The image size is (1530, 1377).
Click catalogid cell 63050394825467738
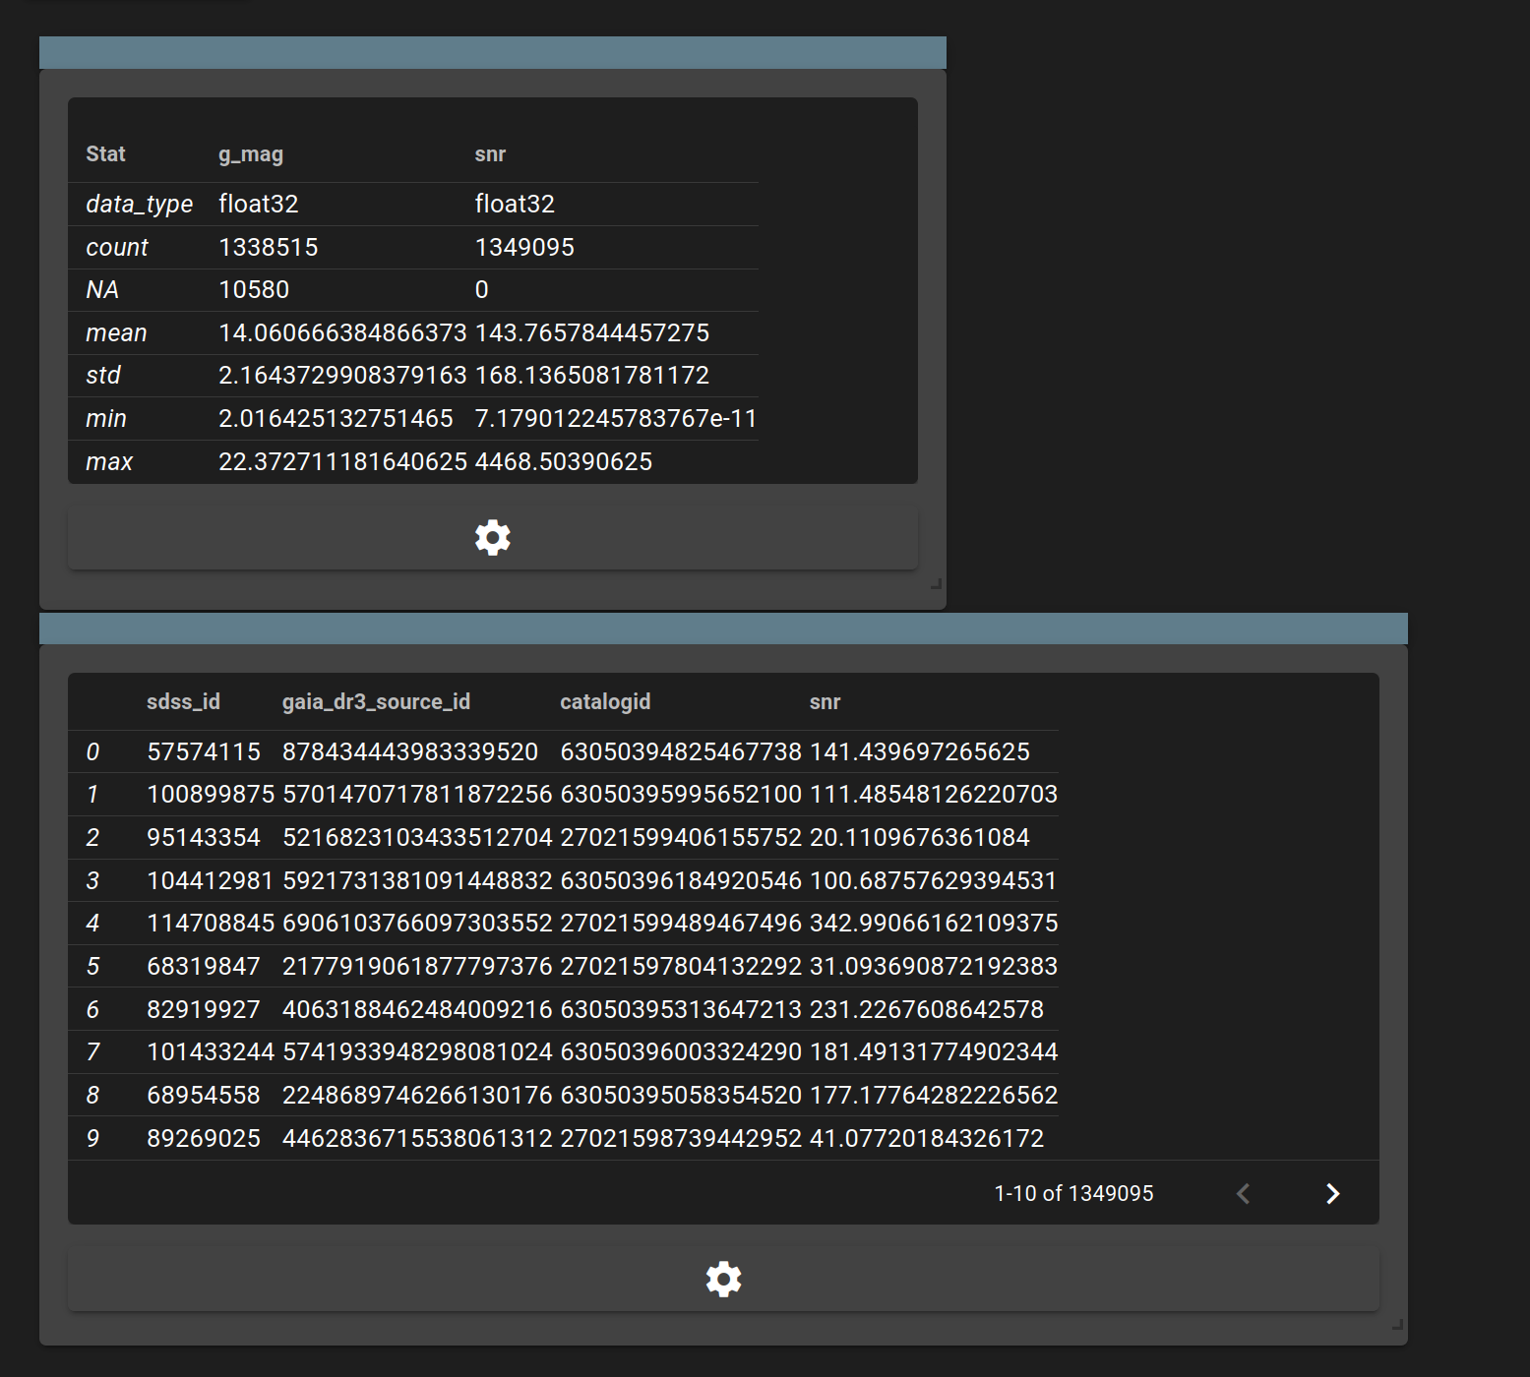pos(681,751)
